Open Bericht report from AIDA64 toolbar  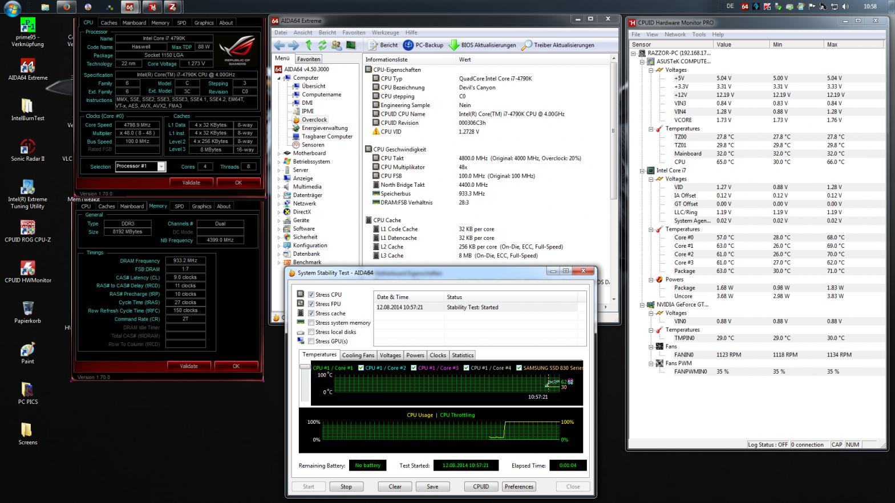coord(383,45)
